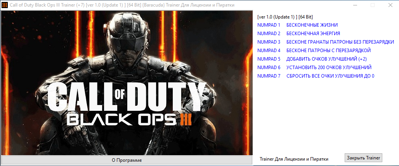Click the NUMPAD 4 hotkey label
Image resolution: width=399 pixels, height=166 pixels.
(x=269, y=50)
